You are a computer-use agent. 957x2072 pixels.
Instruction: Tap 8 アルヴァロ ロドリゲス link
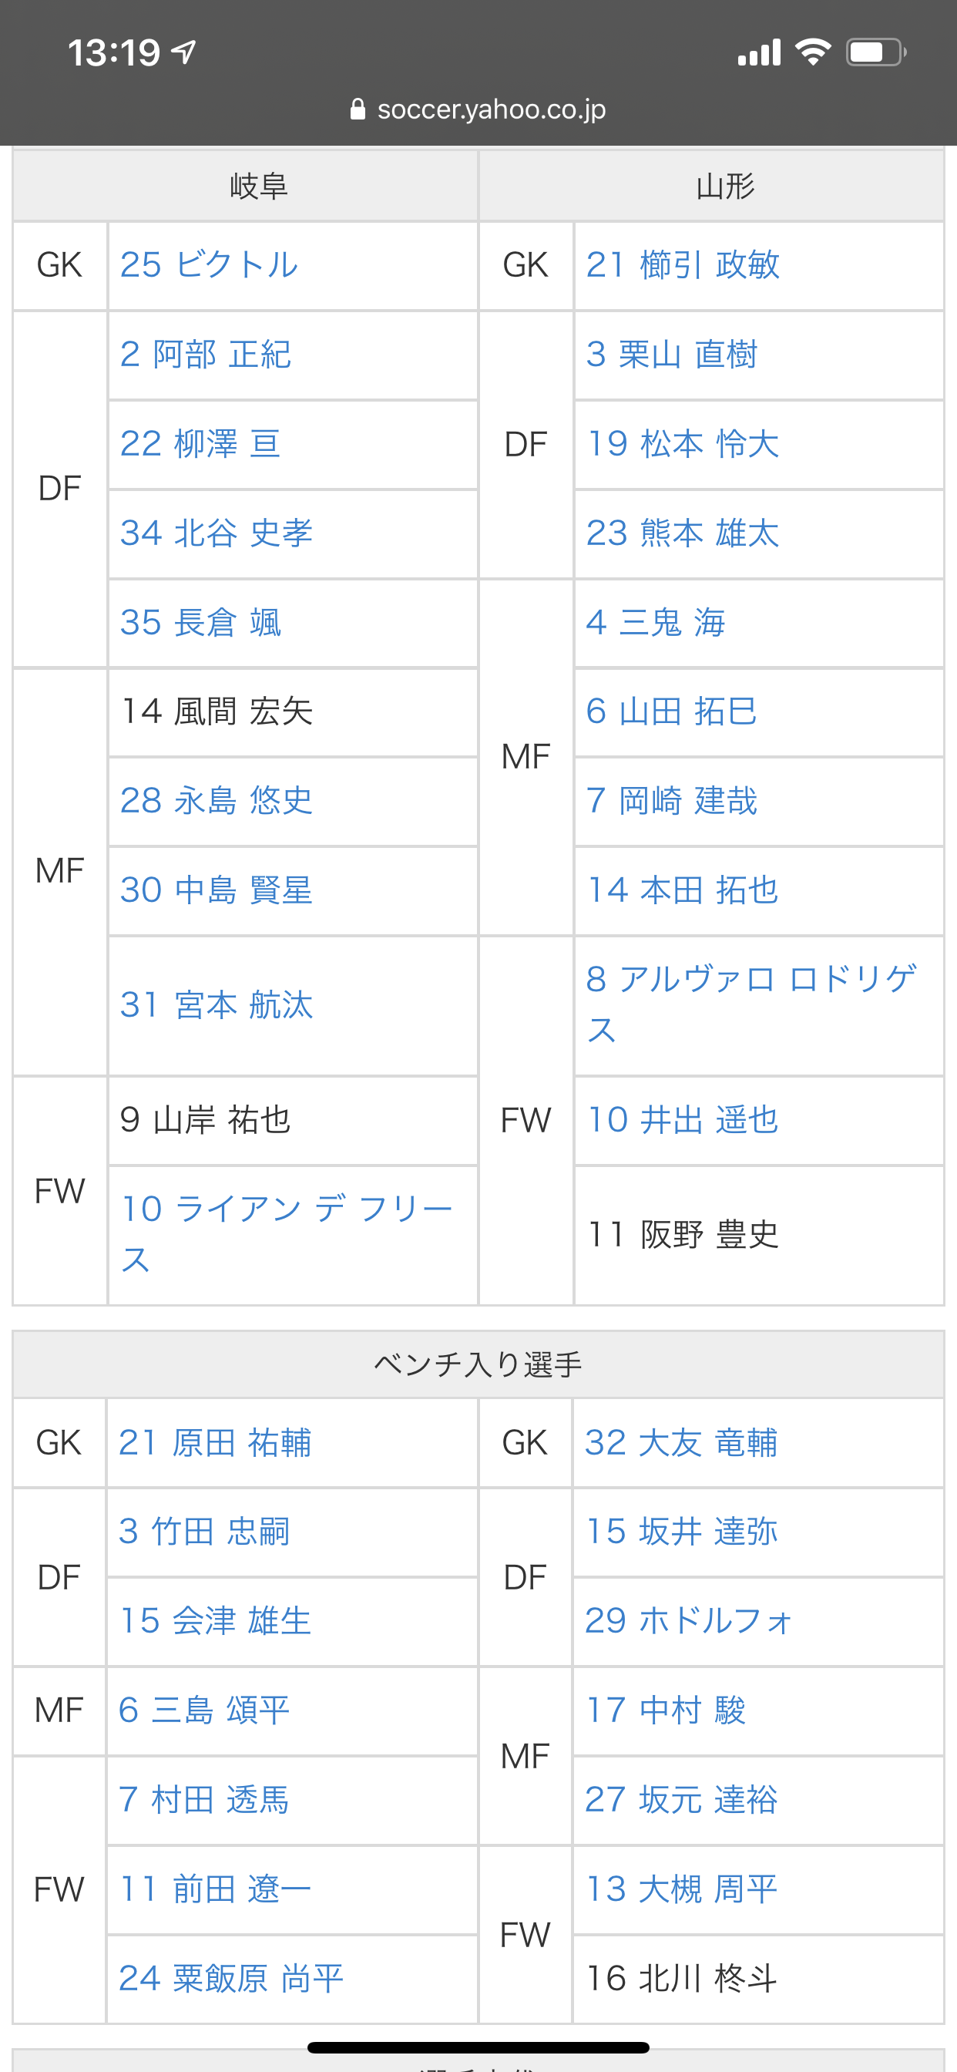point(750,1004)
